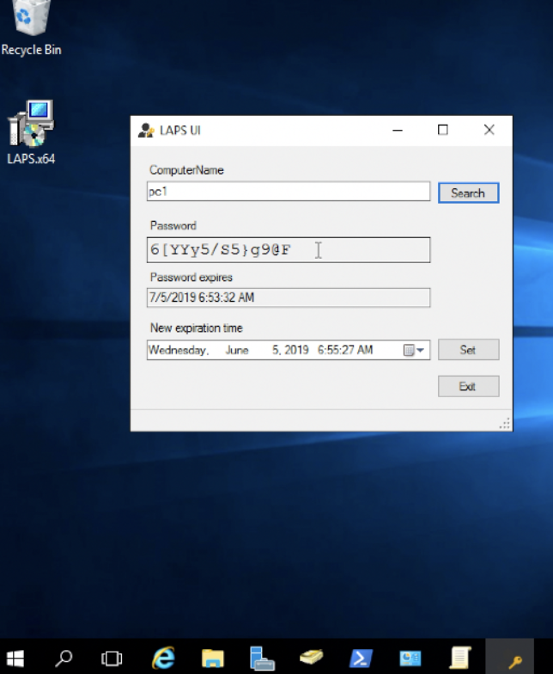
Task: Click the Exit button
Action: click(x=468, y=386)
